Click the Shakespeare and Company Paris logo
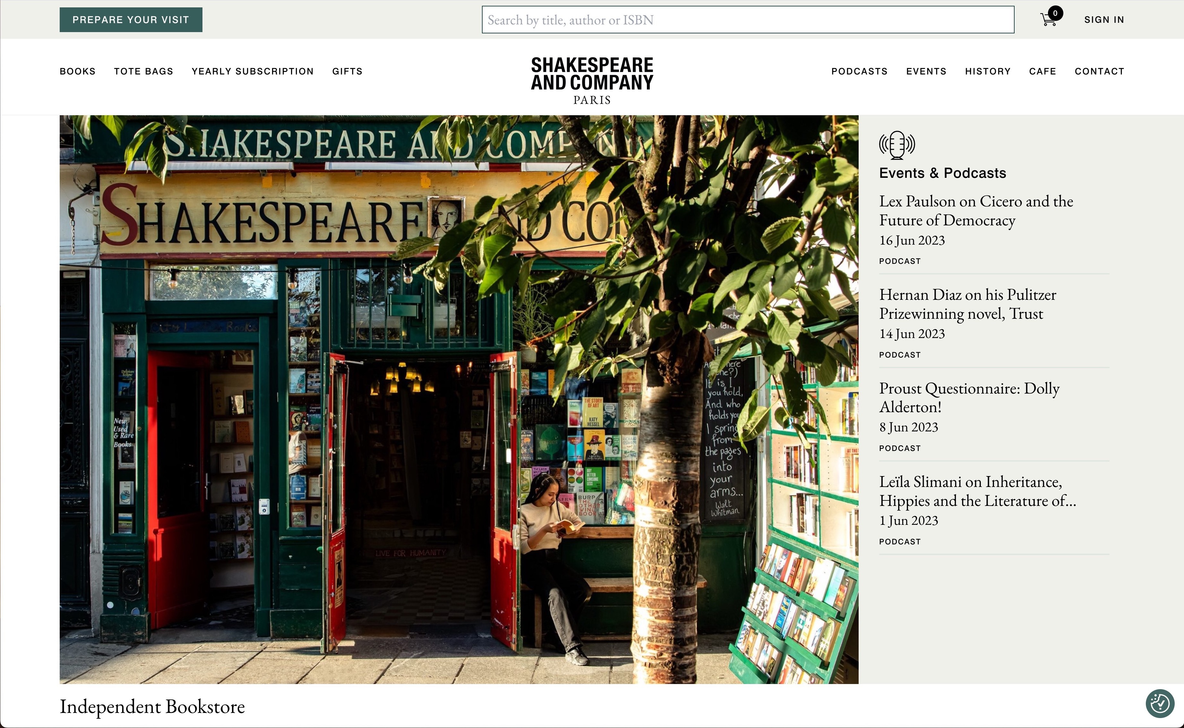The image size is (1184, 728). (592, 80)
